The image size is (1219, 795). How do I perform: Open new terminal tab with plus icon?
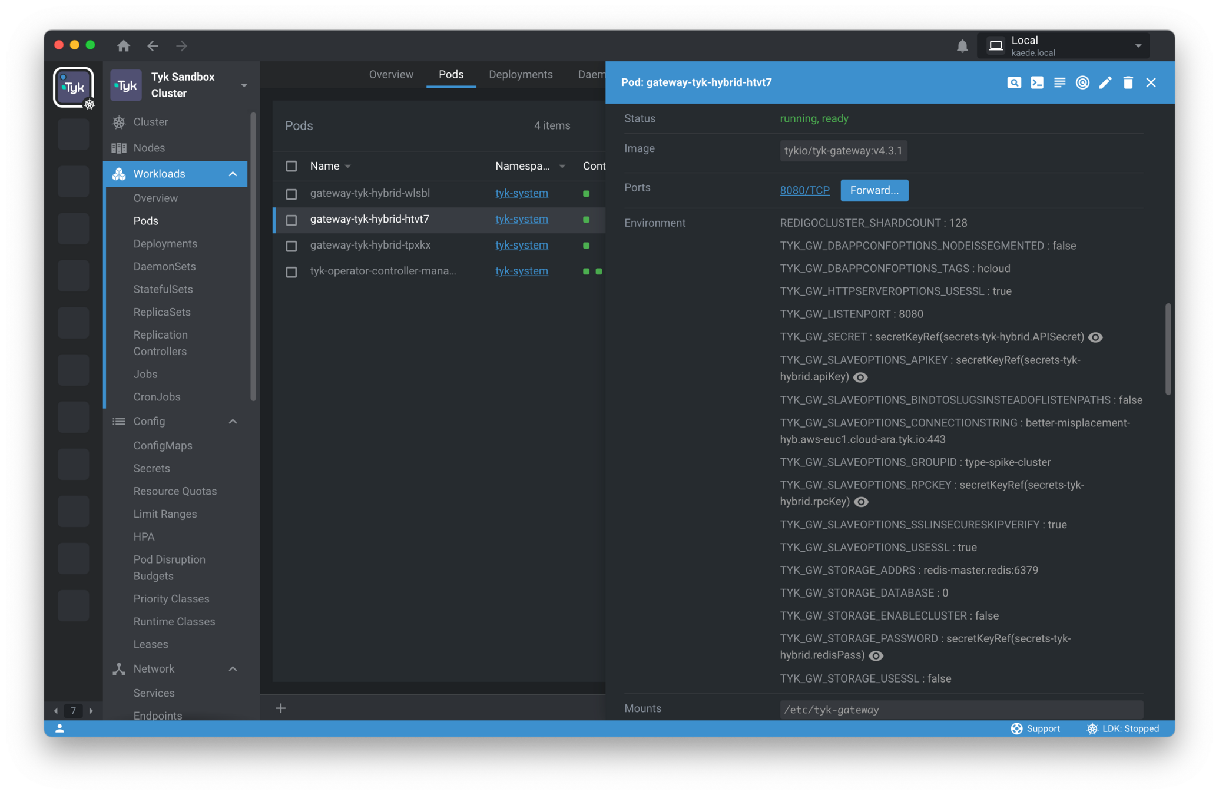tap(281, 708)
